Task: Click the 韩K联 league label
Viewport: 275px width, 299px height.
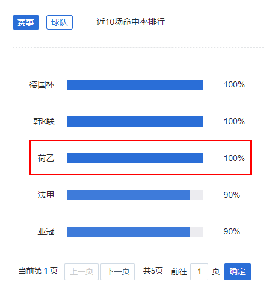Action: click(44, 121)
